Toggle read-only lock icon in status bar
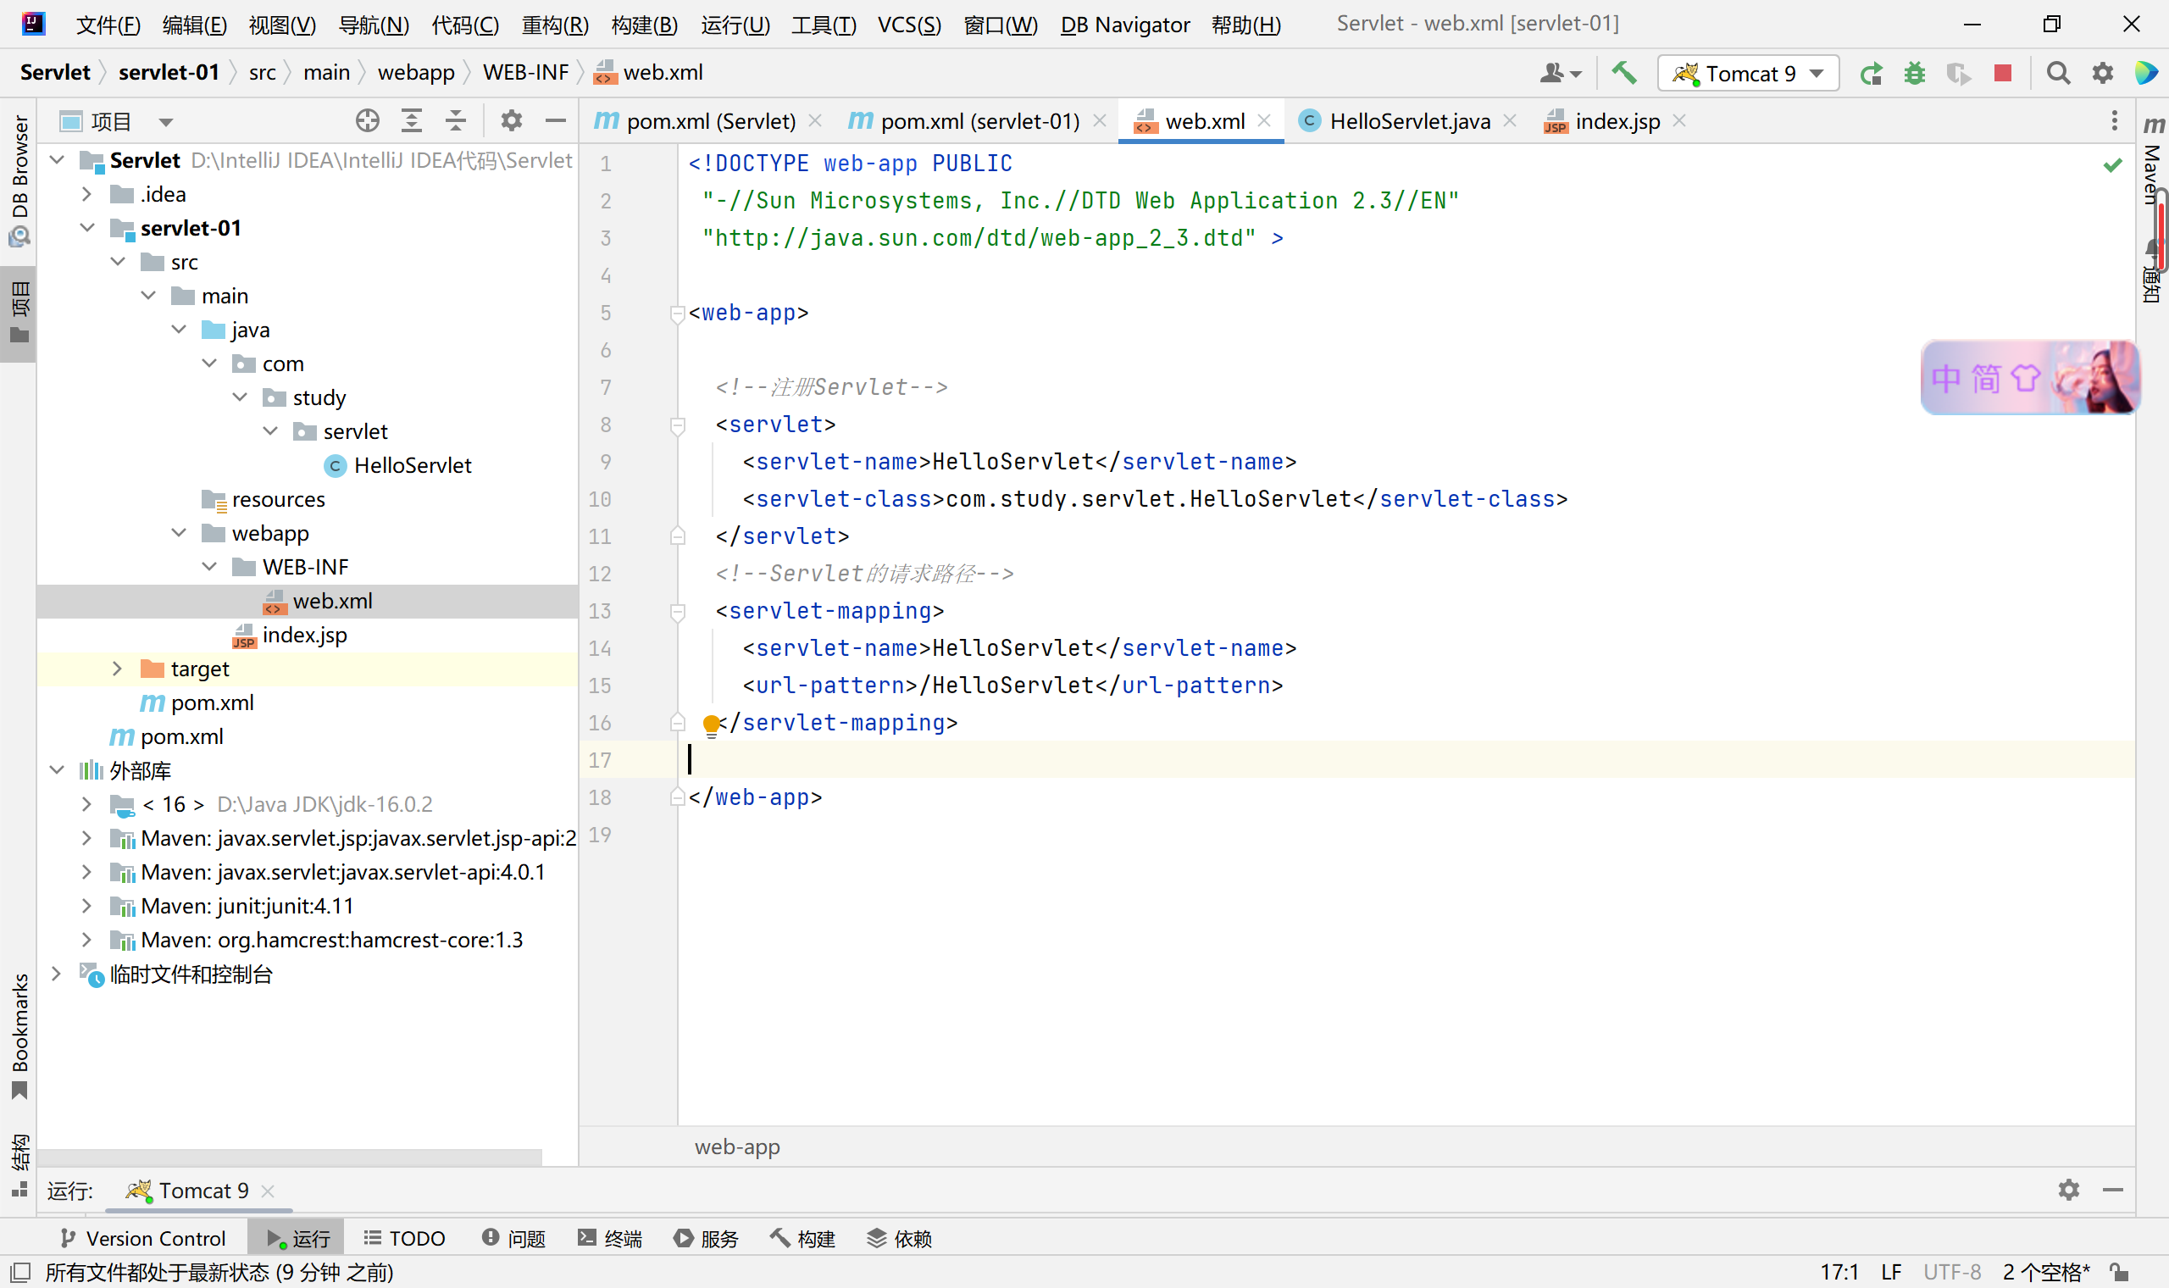 (x=2121, y=1273)
